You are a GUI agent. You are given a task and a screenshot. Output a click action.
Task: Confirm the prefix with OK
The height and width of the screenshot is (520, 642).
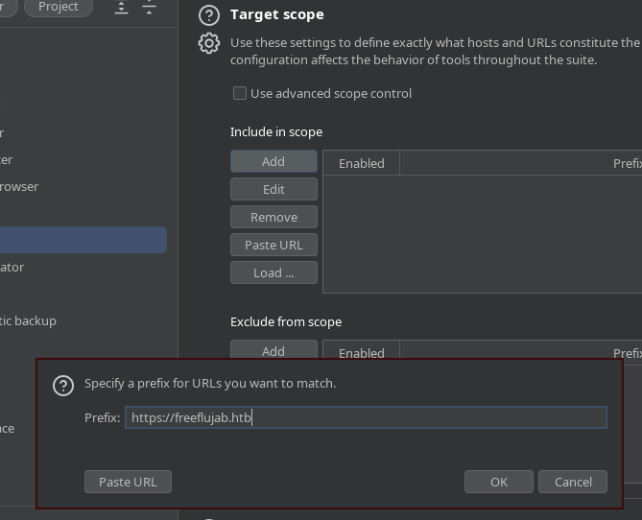[498, 482]
